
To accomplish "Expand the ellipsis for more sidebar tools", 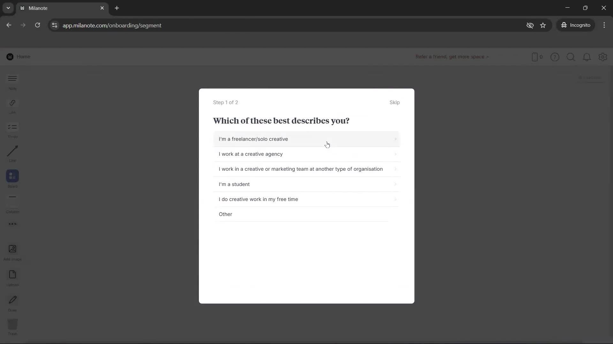I will [12, 224].
